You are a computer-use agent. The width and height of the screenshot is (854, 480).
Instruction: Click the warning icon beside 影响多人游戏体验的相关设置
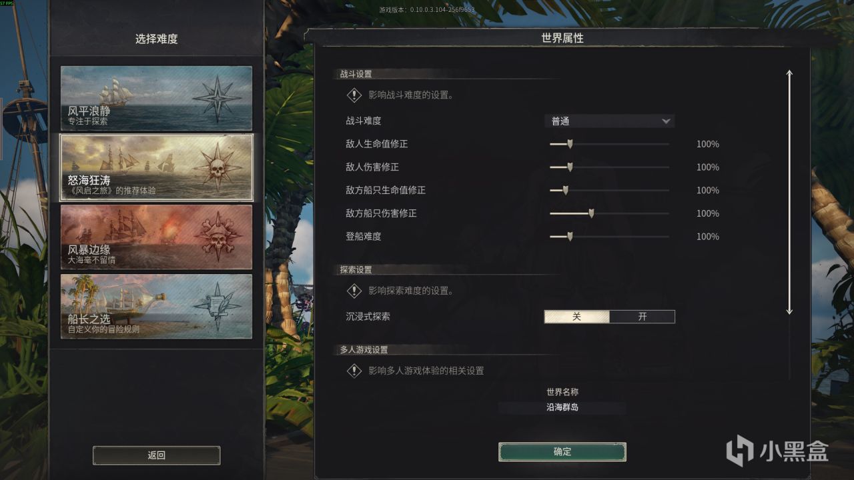click(354, 371)
